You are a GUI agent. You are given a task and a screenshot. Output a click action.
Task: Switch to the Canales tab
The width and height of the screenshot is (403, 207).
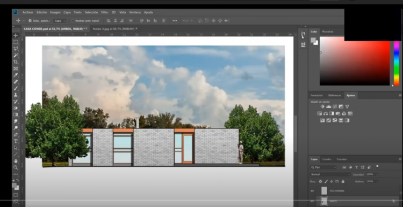coord(327,159)
